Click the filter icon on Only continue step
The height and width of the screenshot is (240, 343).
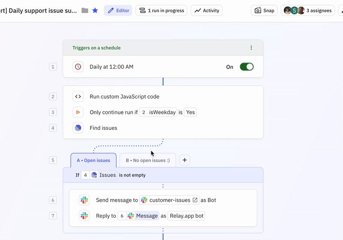(78, 112)
